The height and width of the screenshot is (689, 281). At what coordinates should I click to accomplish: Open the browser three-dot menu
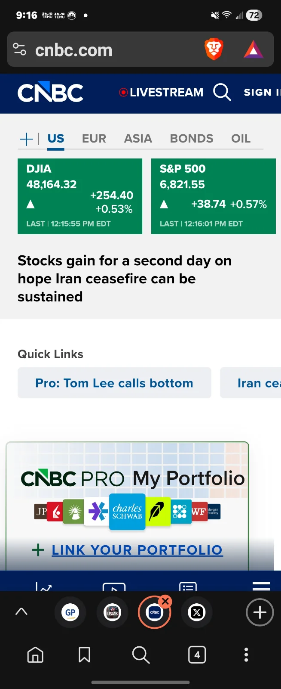[x=246, y=655]
